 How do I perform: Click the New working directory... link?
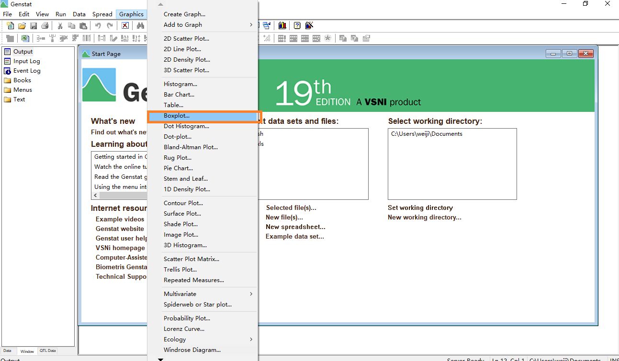[425, 218]
